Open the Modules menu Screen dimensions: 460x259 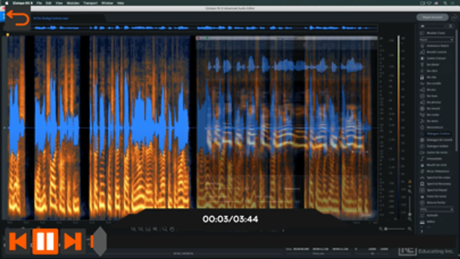[x=73, y=3]
